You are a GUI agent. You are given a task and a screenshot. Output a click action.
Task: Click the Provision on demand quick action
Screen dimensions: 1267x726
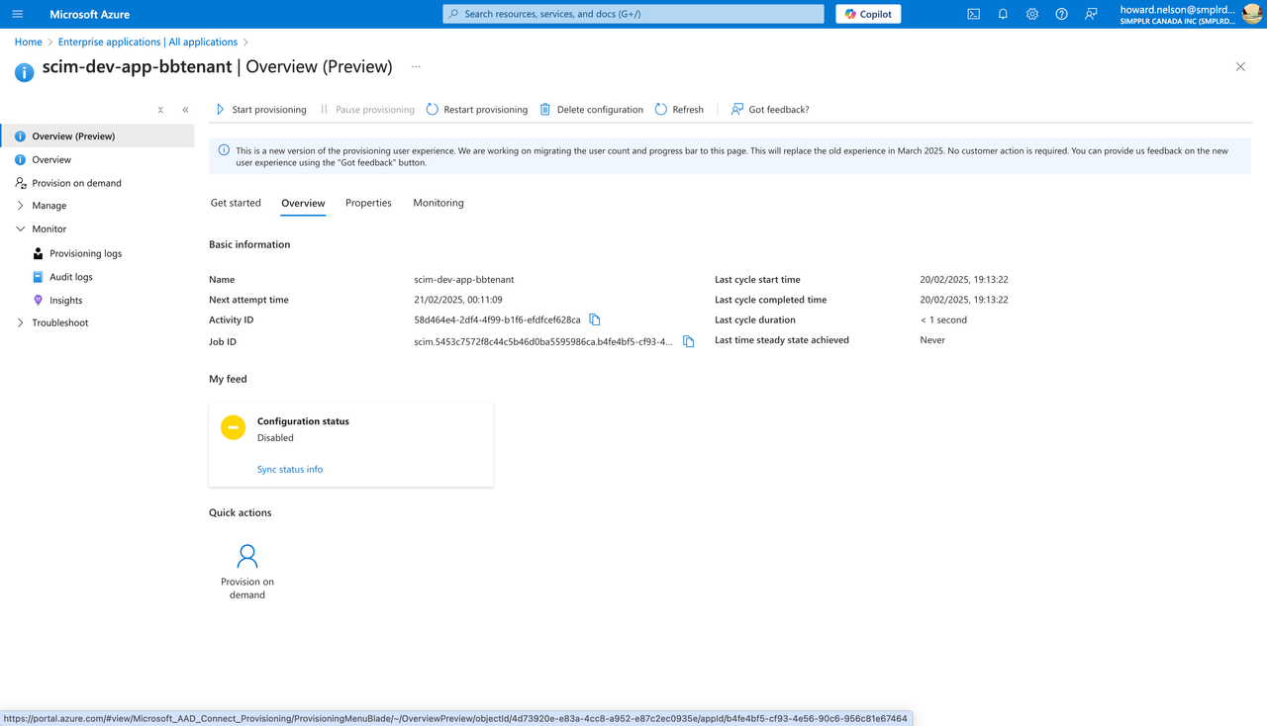click(247, 571)
